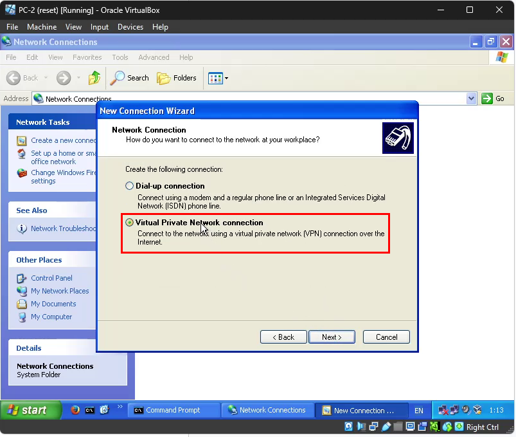
Task: Open the volume speaker tray icon
Action: point(466,410)
